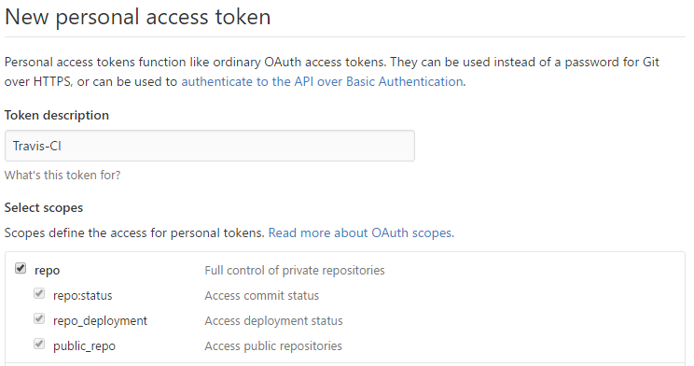The height and width of the screenshot is (366, 694).
Task: Click the public_repo scope label
Action: click(84, 346)
